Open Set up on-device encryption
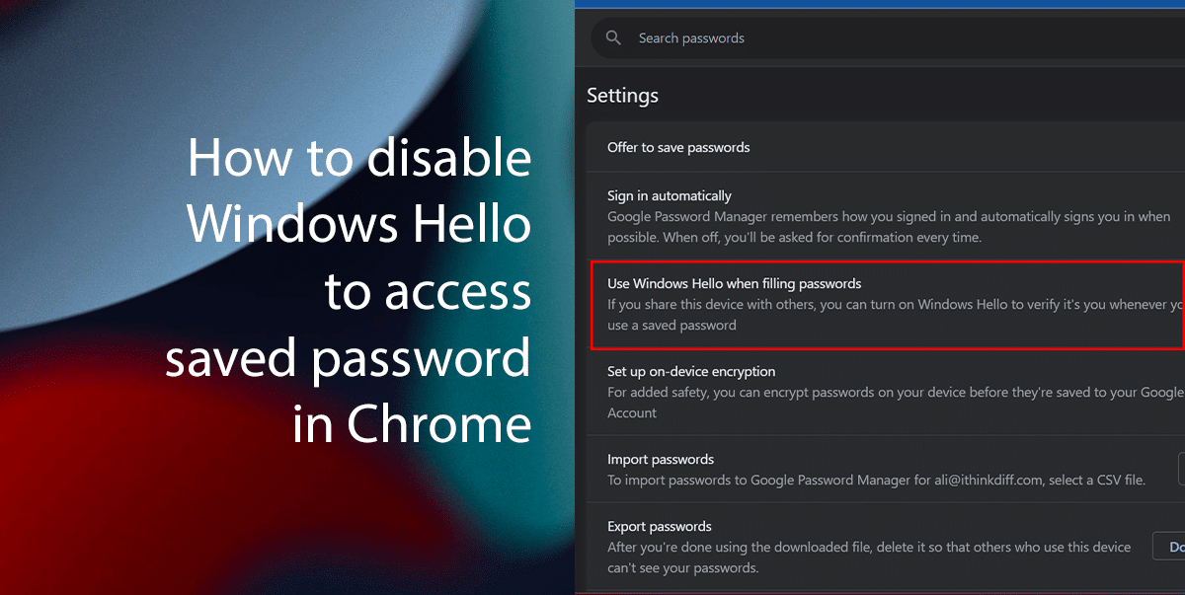 (691, 372)
